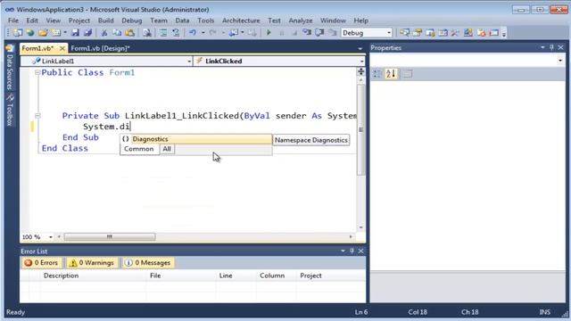The height and width of the screenshot is (321, 571).
Task: Select the All IntelliSense tab
Action: point(167,149)
